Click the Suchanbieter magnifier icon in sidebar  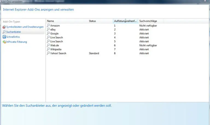point(4,32)
